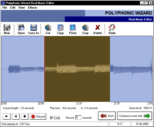Screen dimensions: 154x127
Task: Click the 'Current length : 2,0 seconds' text
Action: [x=18, y=108]
